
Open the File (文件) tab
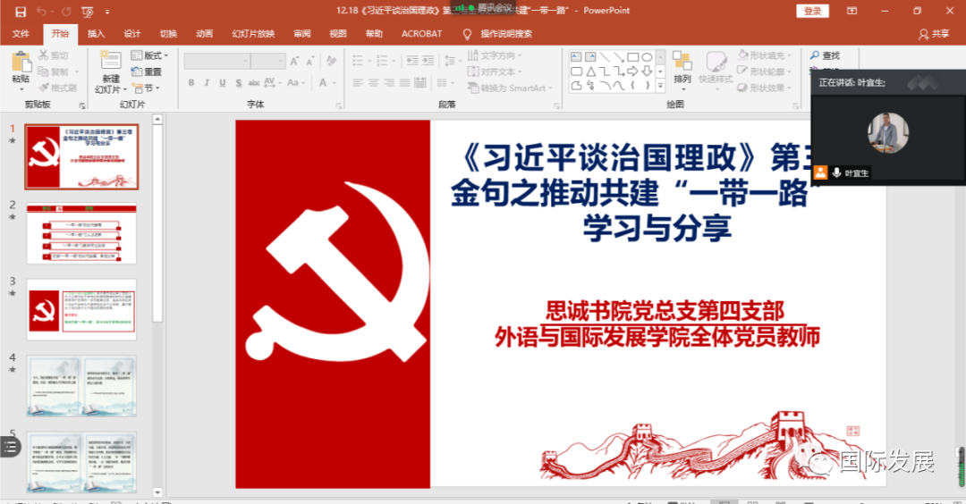click(x=21, y=34)
